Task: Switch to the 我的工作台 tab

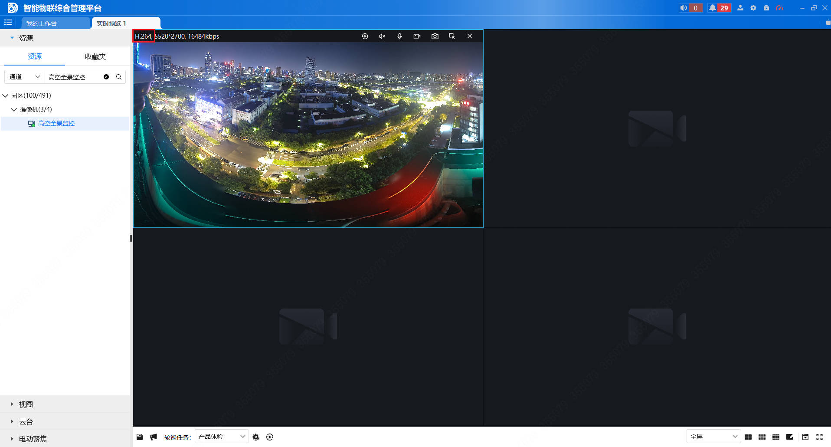Action: (42, 23)
